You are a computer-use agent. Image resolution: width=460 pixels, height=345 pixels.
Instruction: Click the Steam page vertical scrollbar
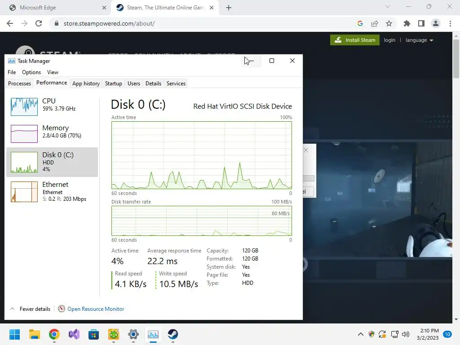[x=456, y=59]
